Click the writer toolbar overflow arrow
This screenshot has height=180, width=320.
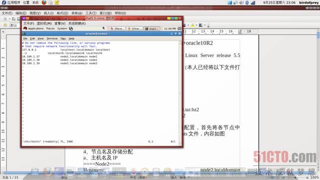click(208, 26)
